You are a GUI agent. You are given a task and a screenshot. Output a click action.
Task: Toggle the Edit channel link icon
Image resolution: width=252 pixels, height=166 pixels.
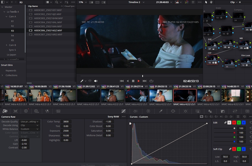point(225,122)
